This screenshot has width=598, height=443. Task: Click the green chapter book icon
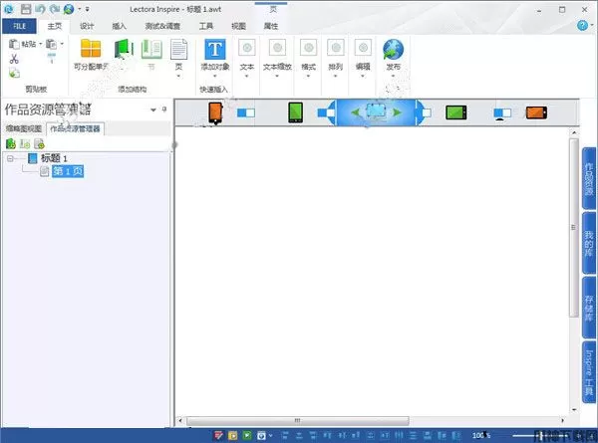(125, 50)
